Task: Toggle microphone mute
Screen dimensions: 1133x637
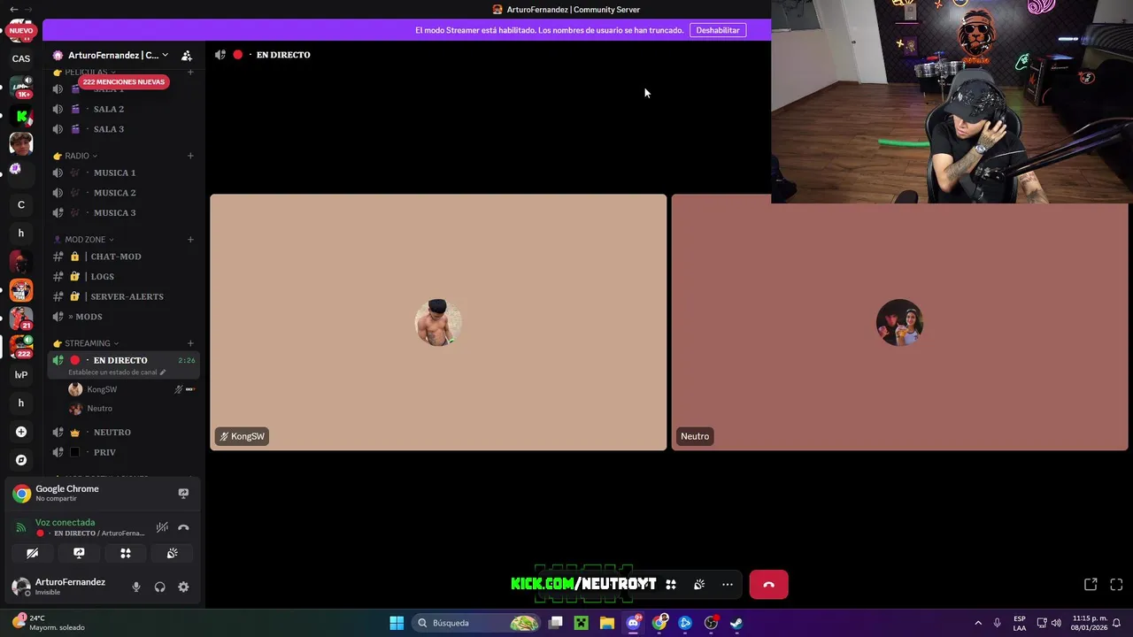Action: pyautogui.click(x=135, y=587)
